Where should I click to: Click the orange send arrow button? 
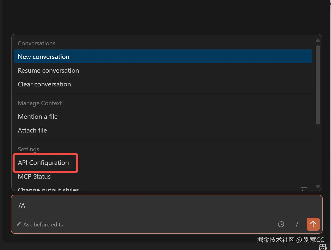pyautogui.click(x=313, y=224)
